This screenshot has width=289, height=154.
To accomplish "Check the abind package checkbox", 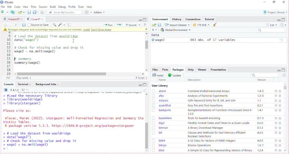I will pyautogui.click(x=153, y=91).
